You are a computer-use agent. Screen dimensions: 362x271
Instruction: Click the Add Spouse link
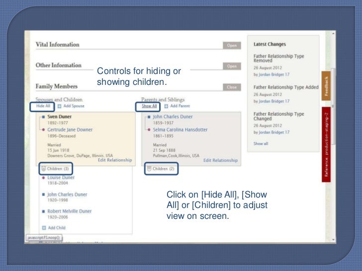click(x=74, y=106)
